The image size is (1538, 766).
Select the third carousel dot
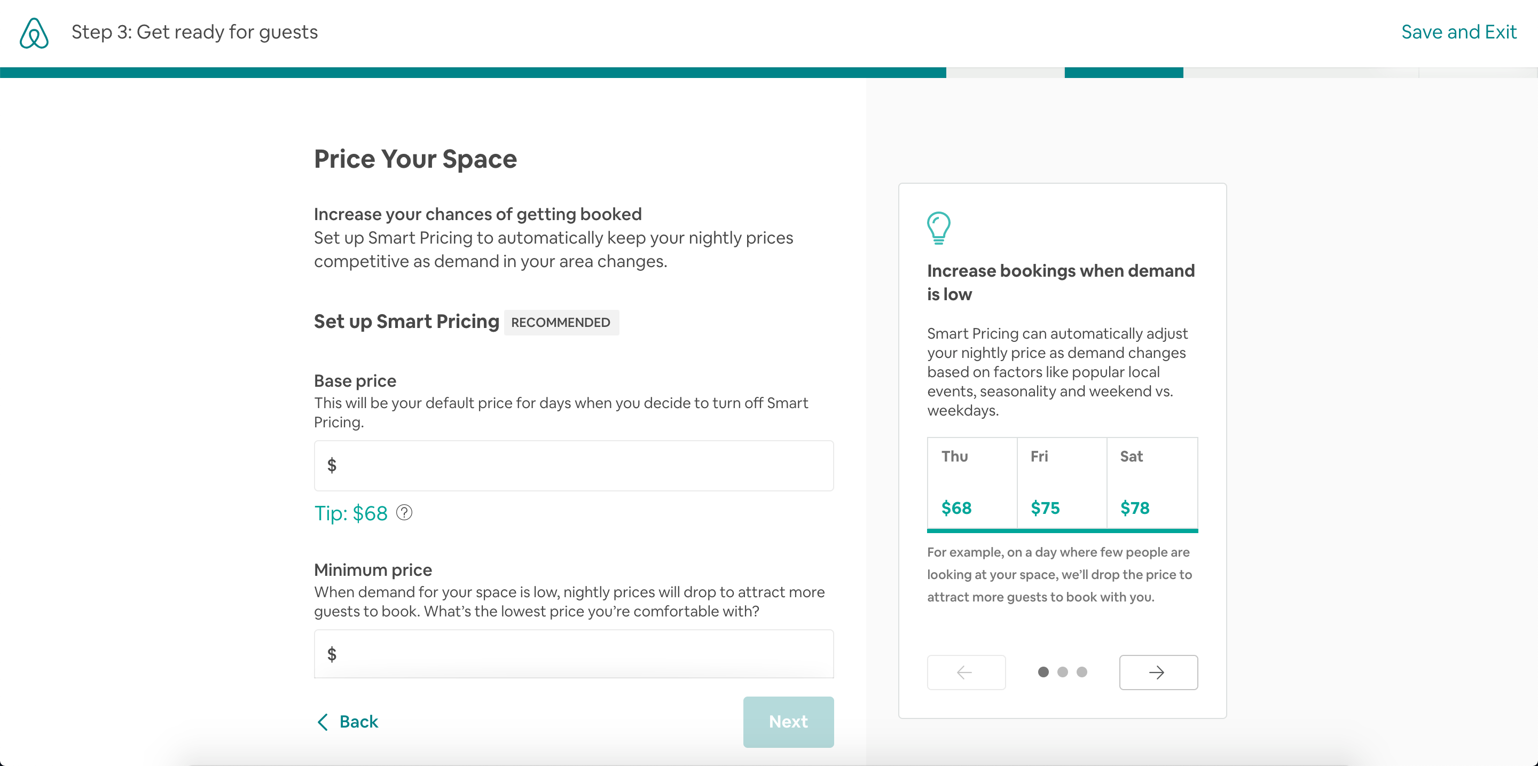point(1081,671)
